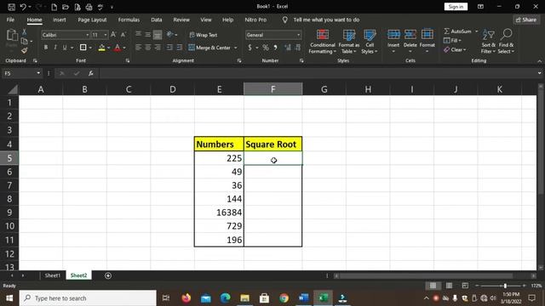
Task: Toggle Align Left
Action: 138,48
